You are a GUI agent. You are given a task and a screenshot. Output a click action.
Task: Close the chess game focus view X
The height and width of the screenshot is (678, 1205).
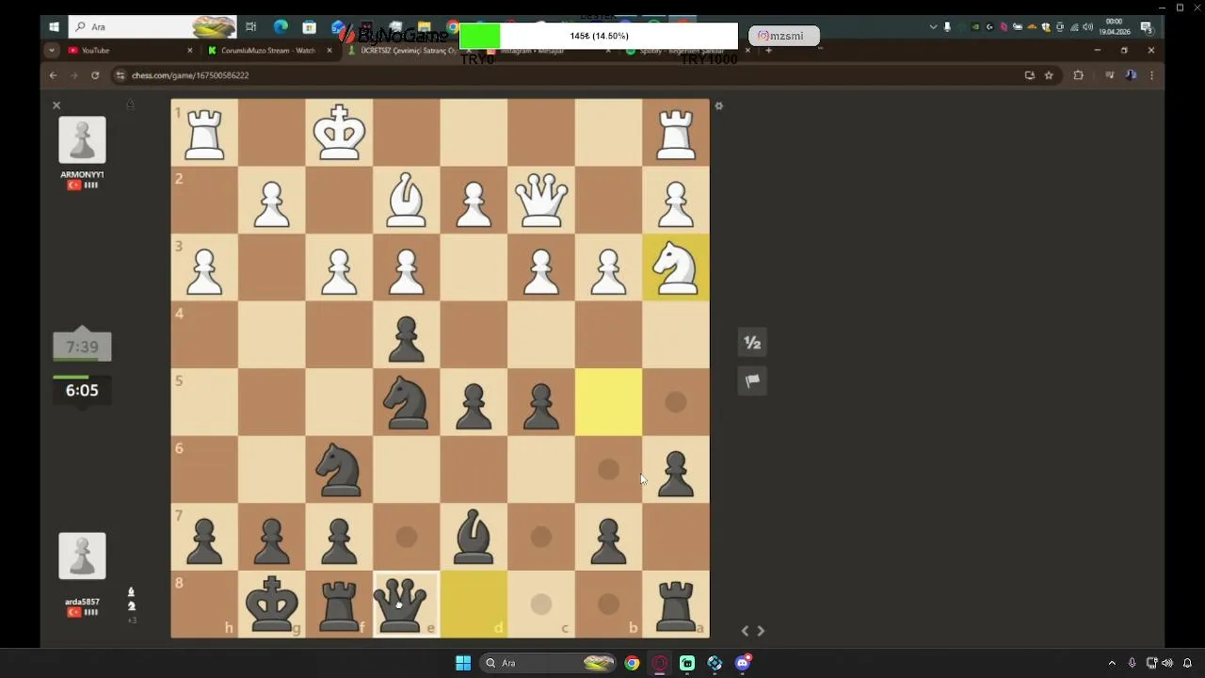pyautogui.click(x=56, y=105)
